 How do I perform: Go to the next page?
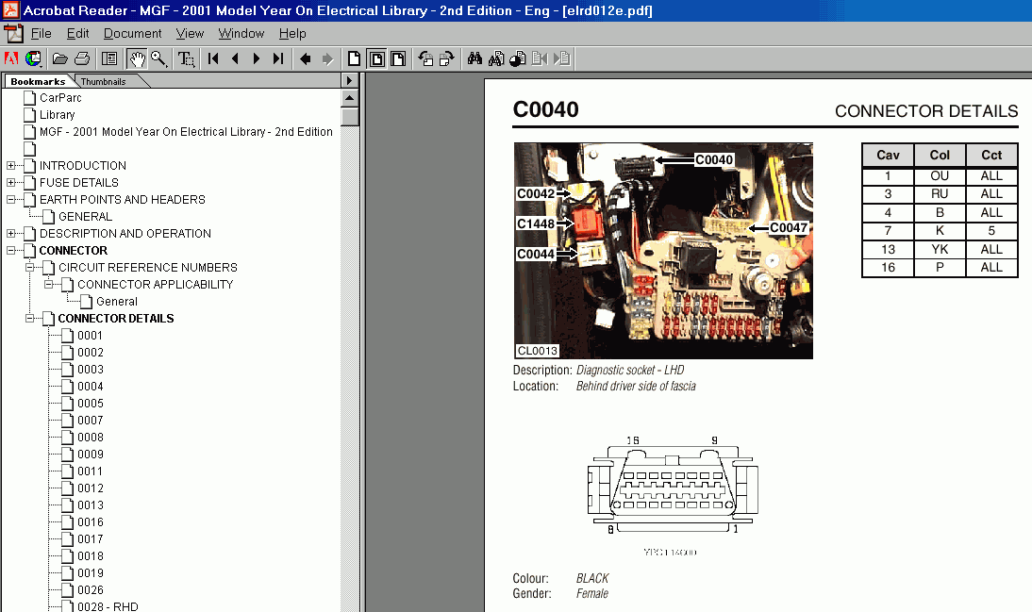[x=257, y=59]
